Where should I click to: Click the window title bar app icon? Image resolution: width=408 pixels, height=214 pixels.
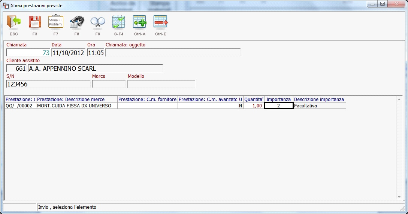[x=6, y=6]
